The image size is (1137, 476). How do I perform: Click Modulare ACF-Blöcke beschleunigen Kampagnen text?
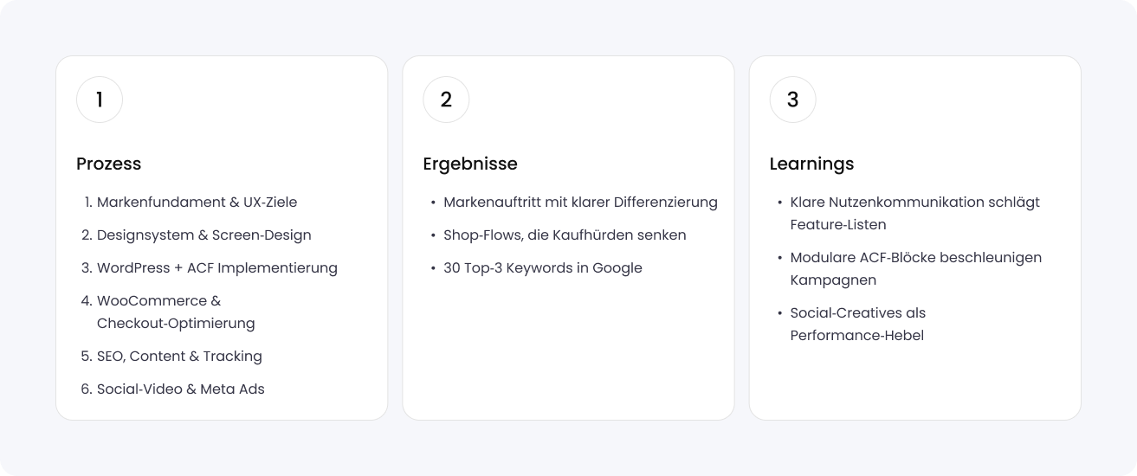[x=915, y=268]
